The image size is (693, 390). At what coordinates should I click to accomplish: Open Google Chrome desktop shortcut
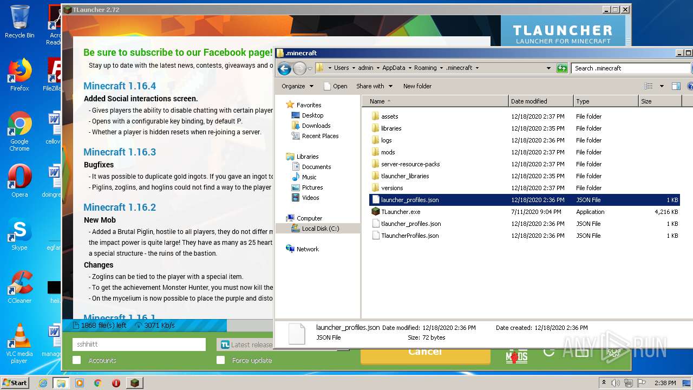19,132
